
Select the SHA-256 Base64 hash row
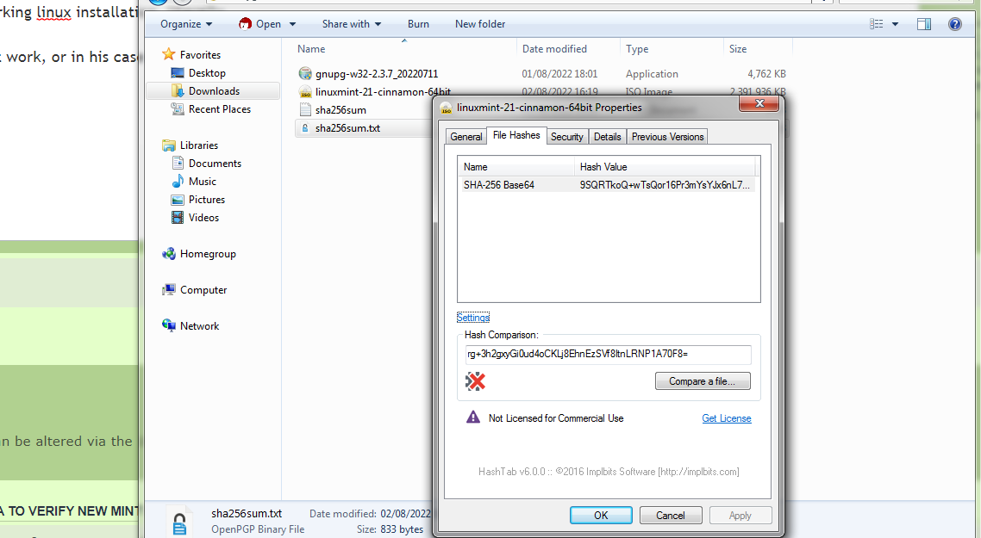click(606, 185)
